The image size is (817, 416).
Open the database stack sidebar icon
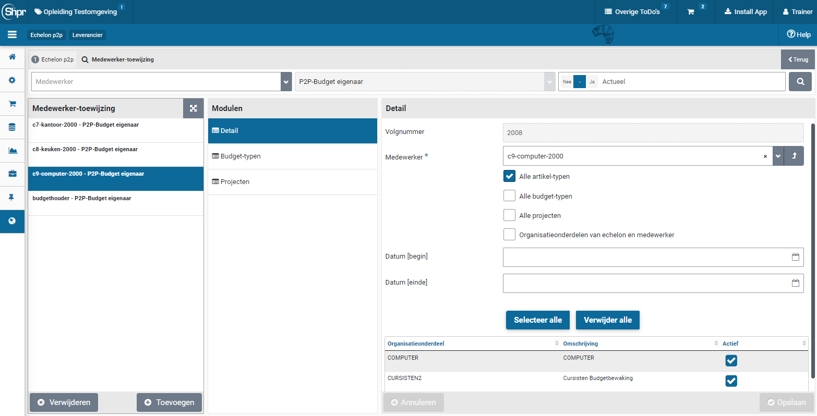pos(12,127)
